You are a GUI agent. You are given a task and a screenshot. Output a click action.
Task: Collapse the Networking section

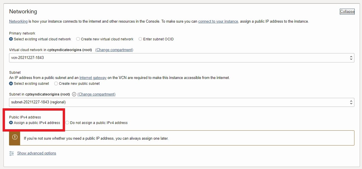347,11
